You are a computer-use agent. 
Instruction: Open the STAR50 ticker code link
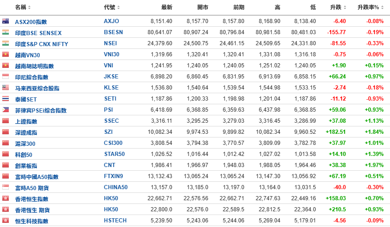115,154
